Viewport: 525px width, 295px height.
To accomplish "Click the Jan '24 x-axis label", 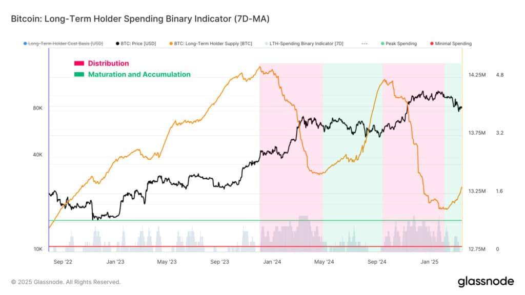I will coord(272,262).
